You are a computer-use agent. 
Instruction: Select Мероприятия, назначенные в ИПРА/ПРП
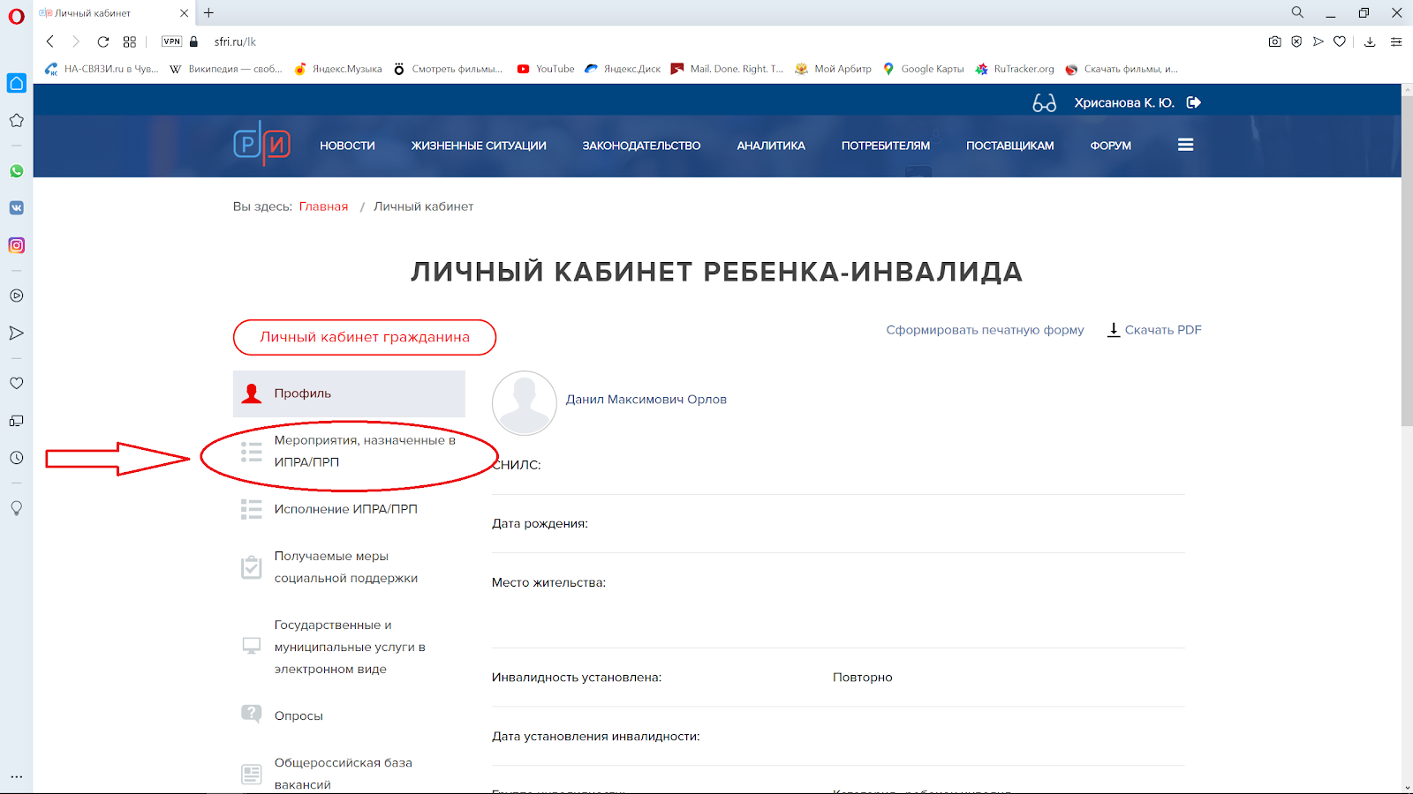[364, 451]
